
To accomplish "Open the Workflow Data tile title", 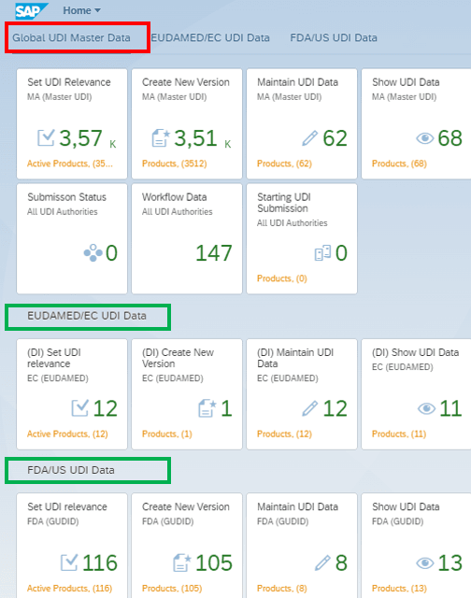I will tap(175, 197).
